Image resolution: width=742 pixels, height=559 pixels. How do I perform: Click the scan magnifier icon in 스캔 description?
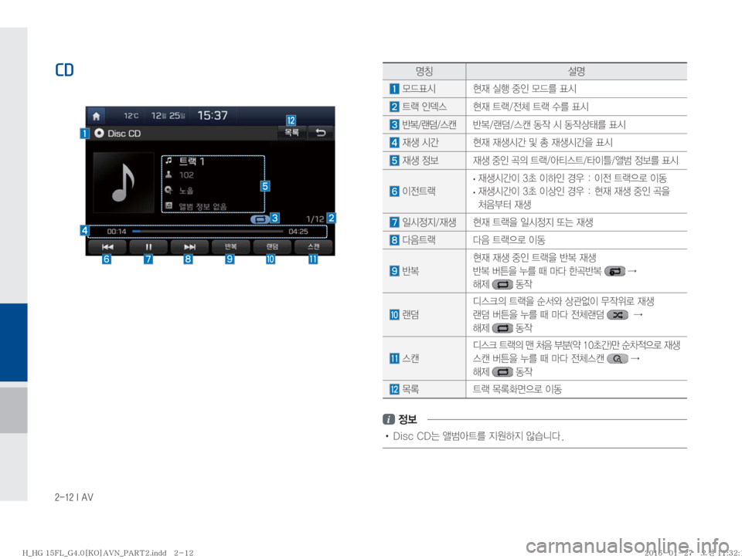click(x=618, y=359)
